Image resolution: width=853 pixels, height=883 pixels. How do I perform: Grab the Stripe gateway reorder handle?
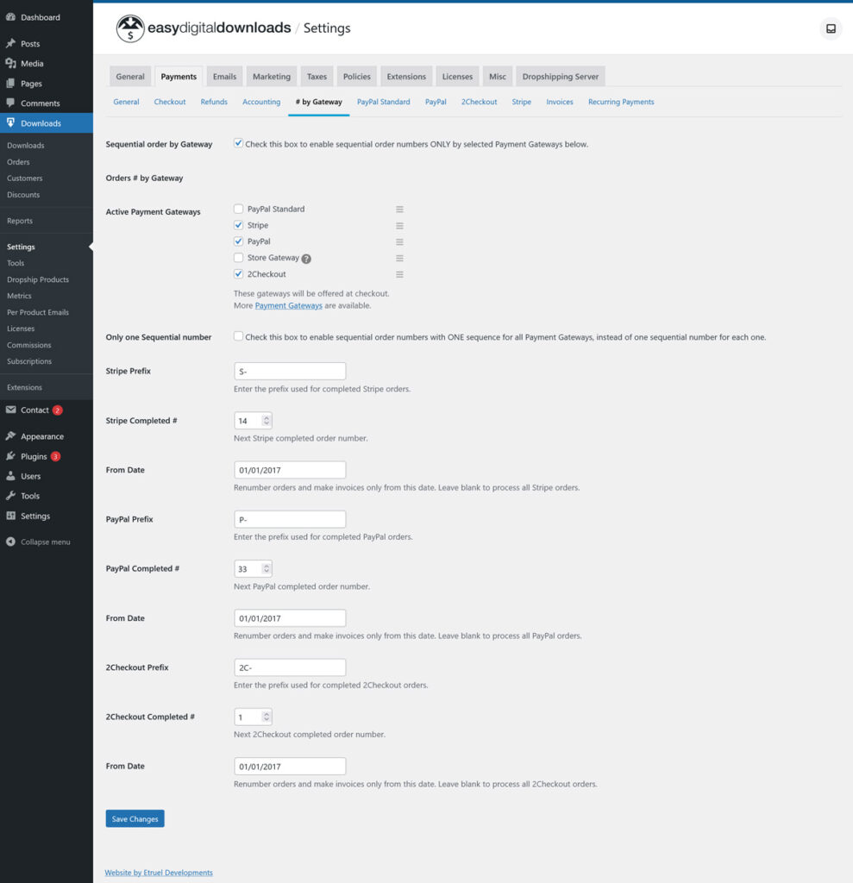[x=399, y=225]
